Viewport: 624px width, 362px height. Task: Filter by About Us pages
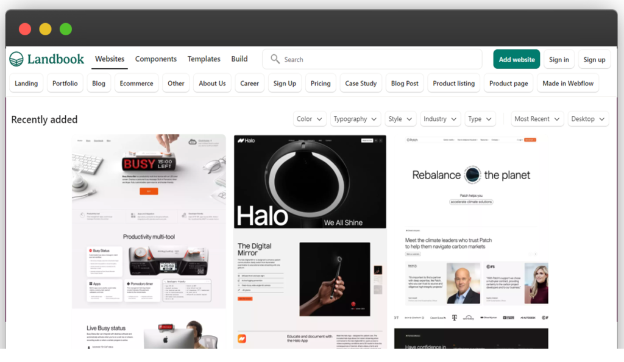[212, 83]
